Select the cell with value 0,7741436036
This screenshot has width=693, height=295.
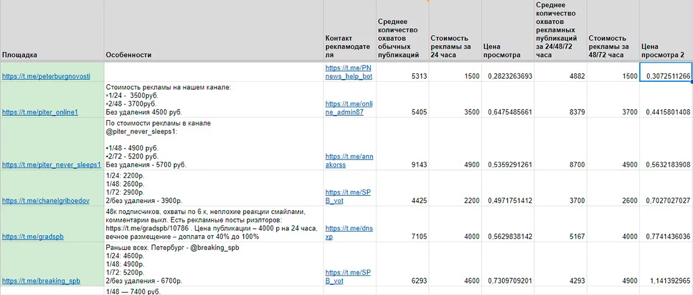pos(666,224)
